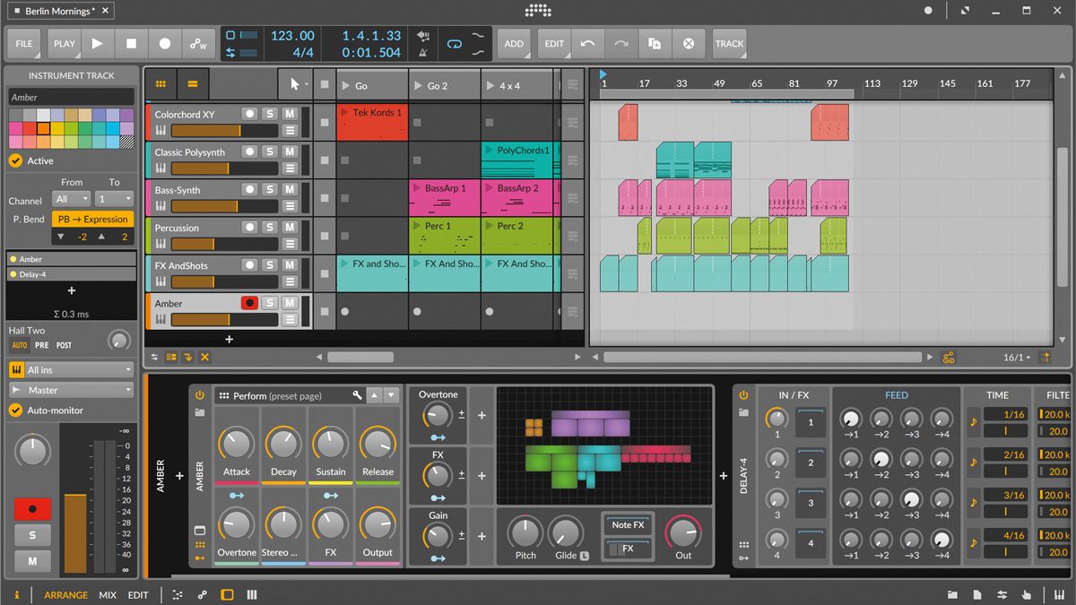Viewport: 1076px width, 605px height.
Task: Open the FILE menu
Action: (x=23, y=43)
